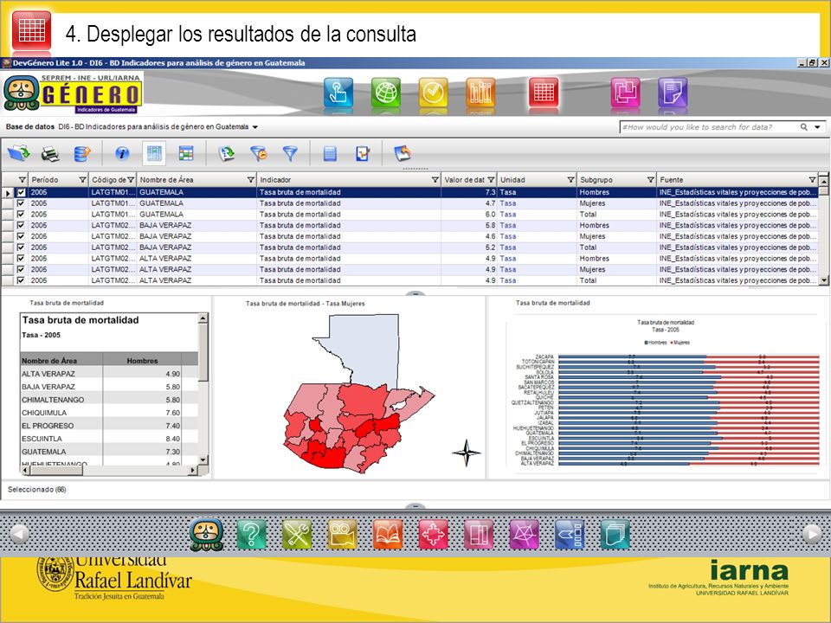Click the printer toolbar icon
831x623 pixels.
click(x=50, y=154)
